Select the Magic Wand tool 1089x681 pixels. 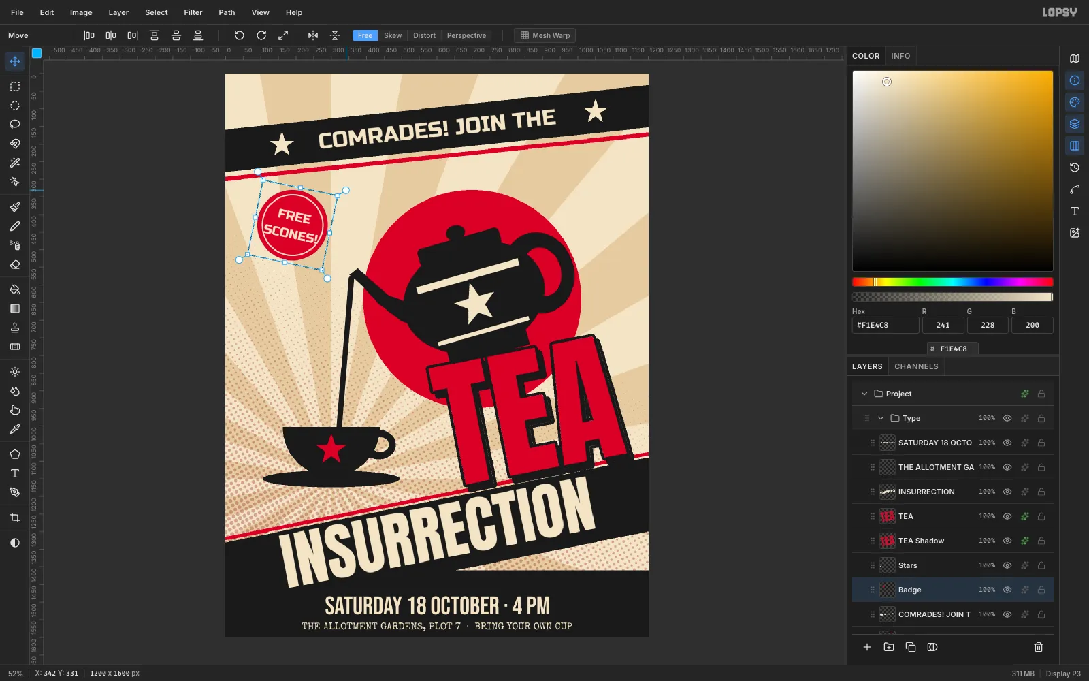pyautogui.click(x=15, y=163)
